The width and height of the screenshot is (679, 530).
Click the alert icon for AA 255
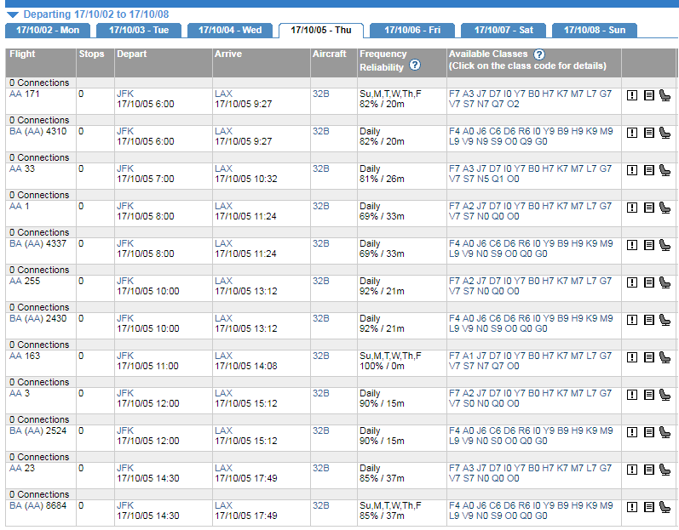(632, 282)
